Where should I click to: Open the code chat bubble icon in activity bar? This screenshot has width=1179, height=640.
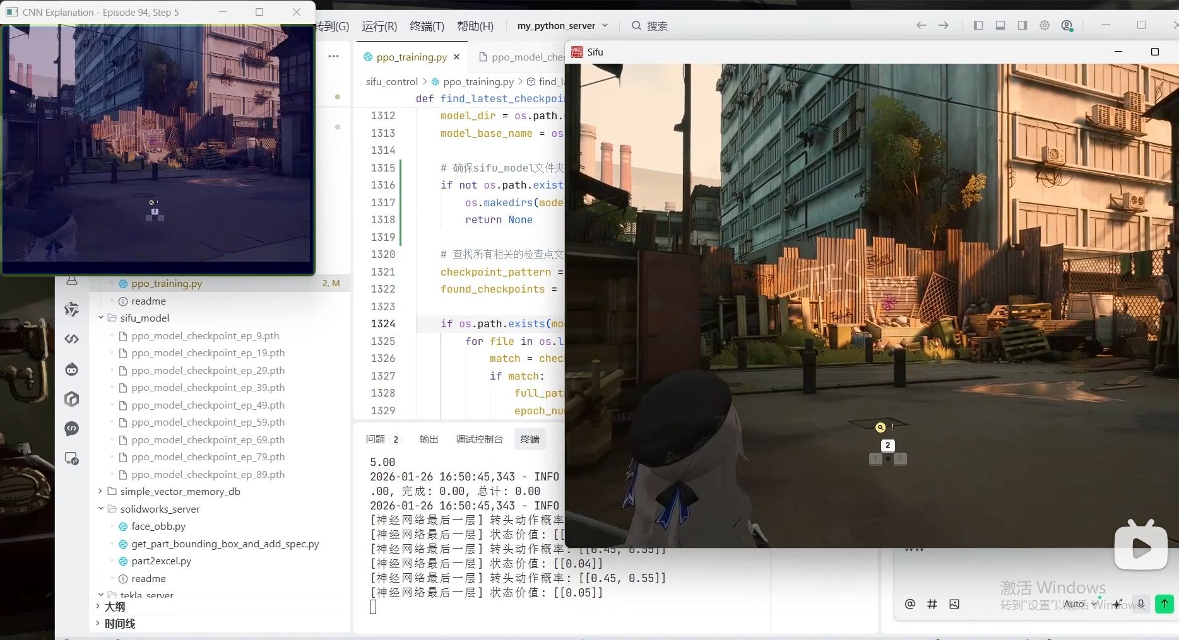[x=72, y=429]
